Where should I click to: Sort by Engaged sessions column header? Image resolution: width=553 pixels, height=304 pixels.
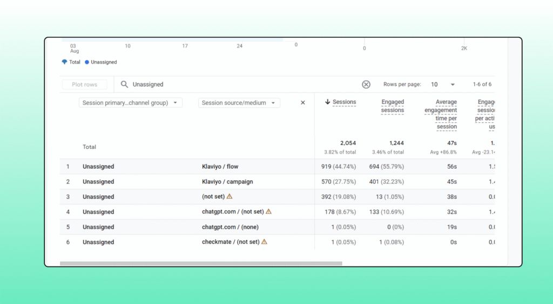point(393,106)
